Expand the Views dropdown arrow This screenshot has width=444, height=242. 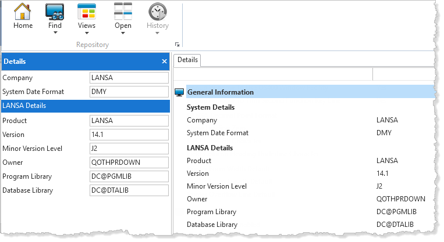click(87, 33)
